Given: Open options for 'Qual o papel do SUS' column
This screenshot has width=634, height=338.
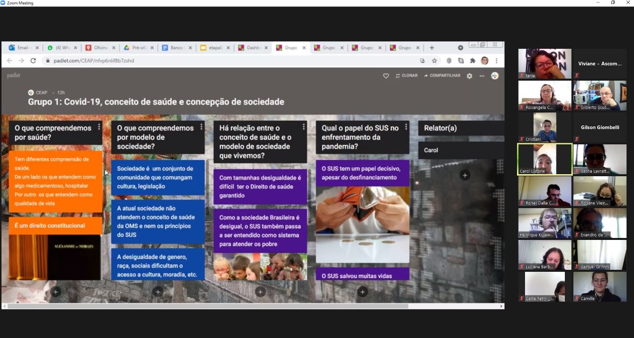Looking at the screenshot, I should pyautogui.click(x=406, y=127).
